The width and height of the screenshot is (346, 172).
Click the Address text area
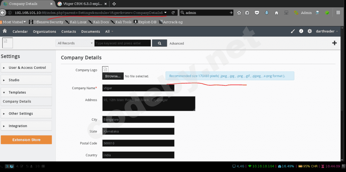[x=149, y=103]
